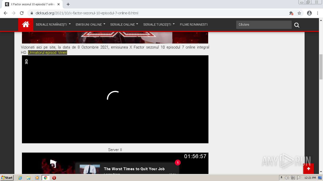323x181 pixels.
Task: Click the X Factor banner image
Action: 115,37
